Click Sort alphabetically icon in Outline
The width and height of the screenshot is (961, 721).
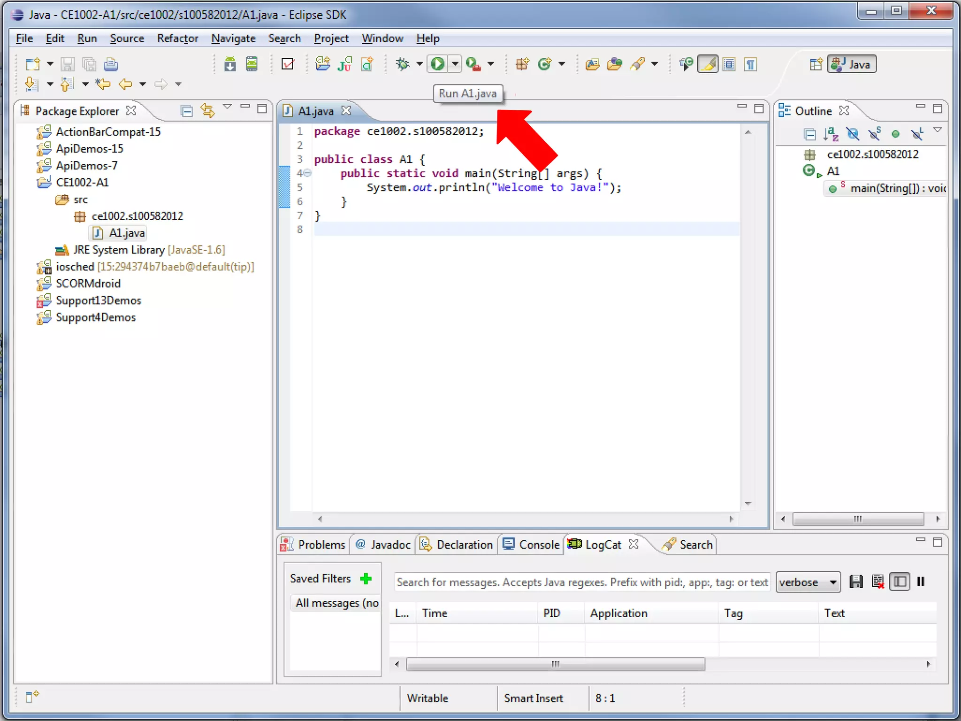[x=831, y=134]
